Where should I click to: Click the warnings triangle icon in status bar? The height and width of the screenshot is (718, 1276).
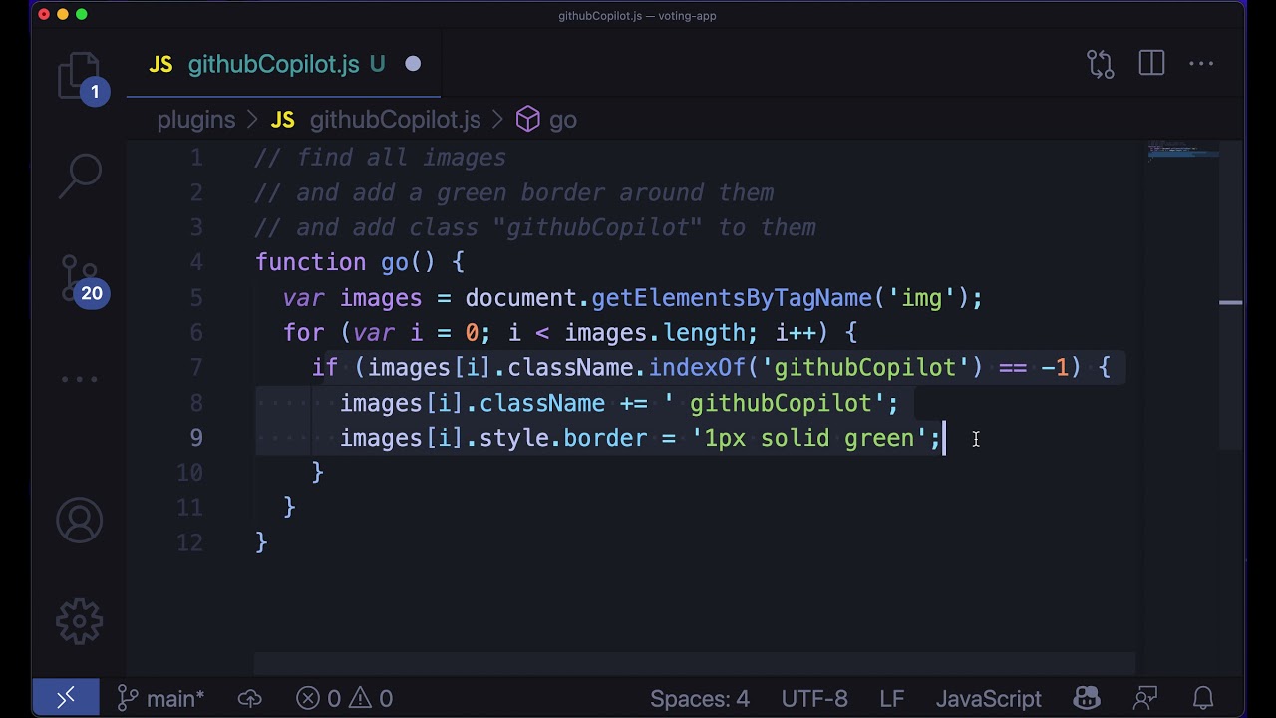(x=359, y=698)
